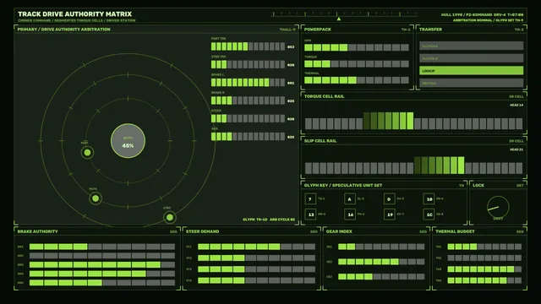Click the GE1 gear index bar
Viewport: 541px width, 304px height.
coord(381,247)
